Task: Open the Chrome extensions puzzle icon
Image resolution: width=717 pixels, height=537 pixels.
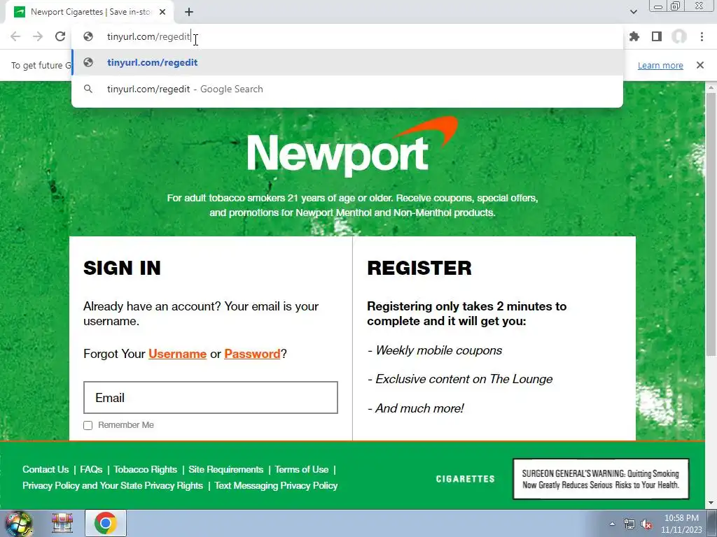Action: pos(634,36)
